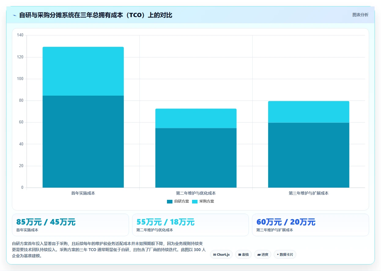Click the 85万元 / 45万元 data card value
The image size is (381, 271).
coord(46,222)
